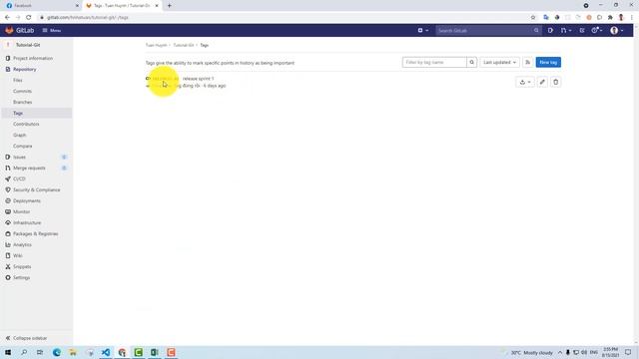This screenshot has height=359, width=639.
Task: Open the Last updated sort dropdown
Action: point(499,62)
